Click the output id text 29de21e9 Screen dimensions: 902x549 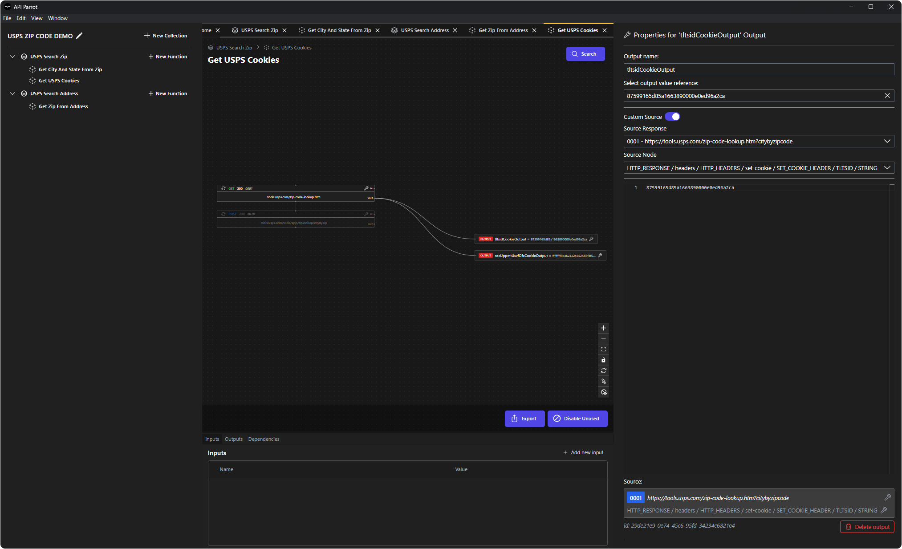[x=679, y=525]
